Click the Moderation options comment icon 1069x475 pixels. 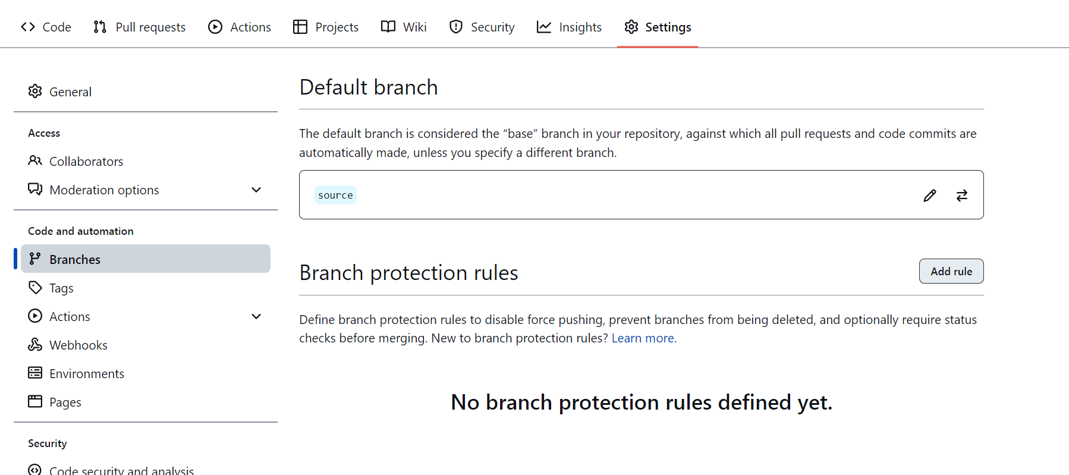coord(35,189)
